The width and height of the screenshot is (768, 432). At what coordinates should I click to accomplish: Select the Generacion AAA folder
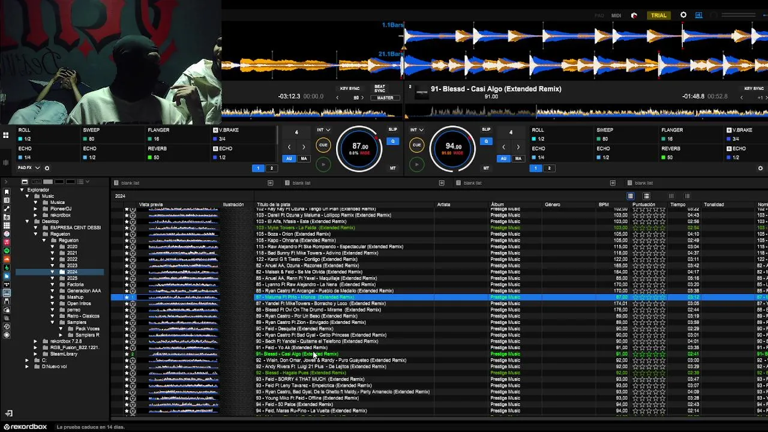point(84,291)
